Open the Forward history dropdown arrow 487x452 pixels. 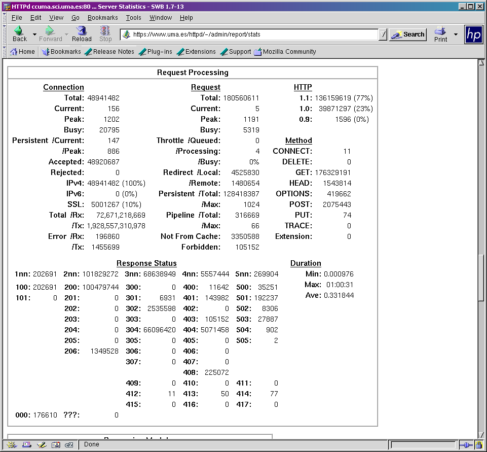[x=66, y=34]
